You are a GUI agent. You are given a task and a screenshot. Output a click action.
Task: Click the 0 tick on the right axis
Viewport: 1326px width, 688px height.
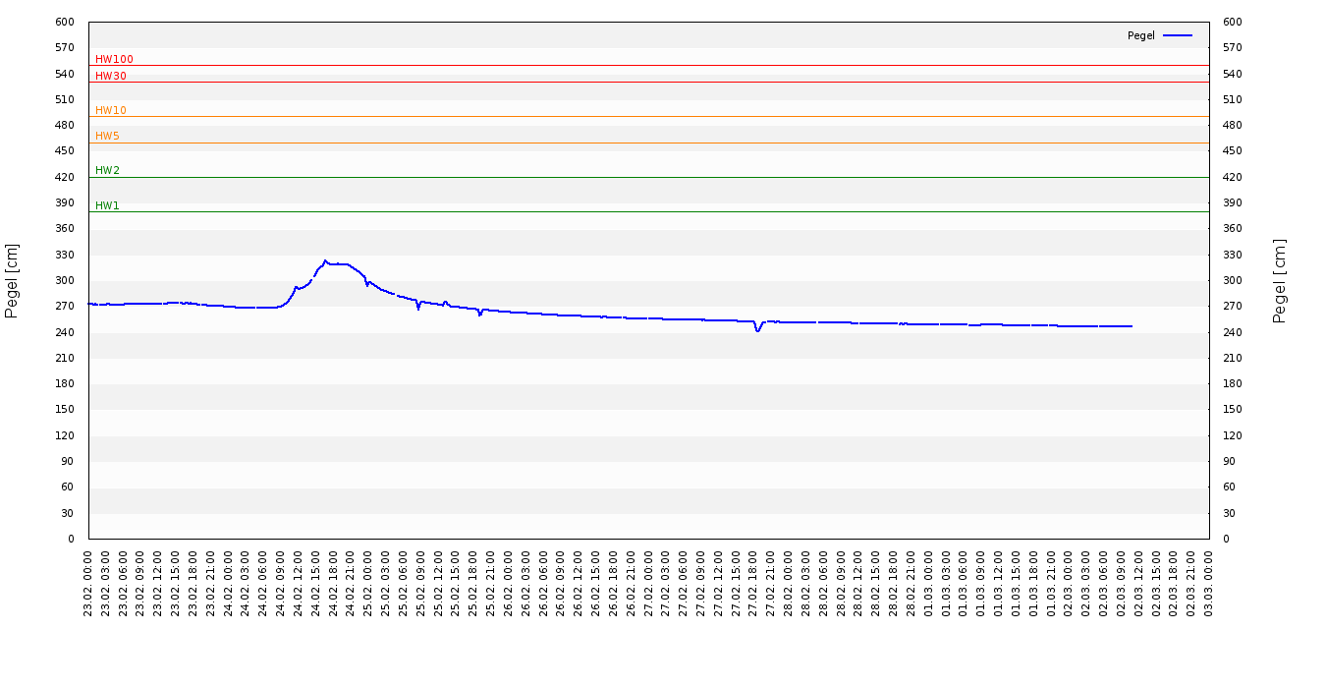1226,540
